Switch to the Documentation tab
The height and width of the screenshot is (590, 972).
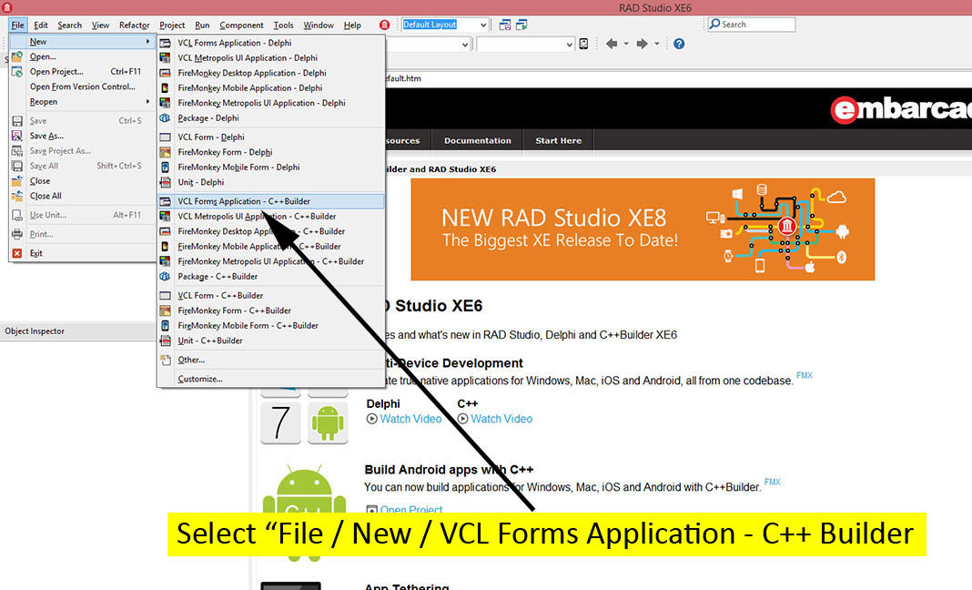click(x=477, y=140)
